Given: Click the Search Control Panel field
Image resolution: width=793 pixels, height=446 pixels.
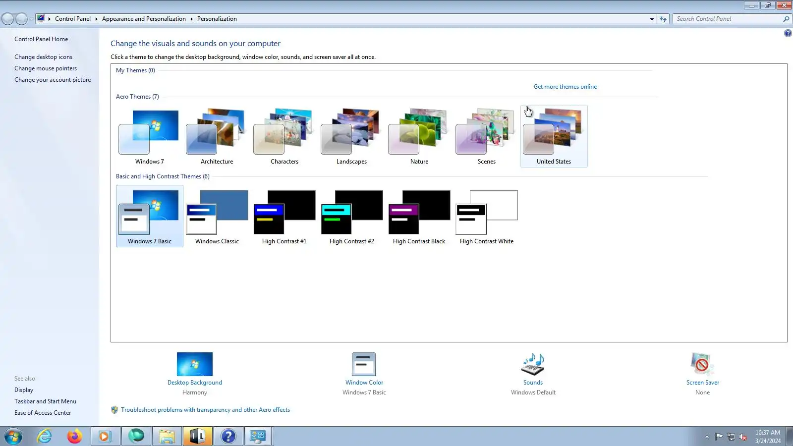Looking at the screenshot, I should (x=728, y=19).
